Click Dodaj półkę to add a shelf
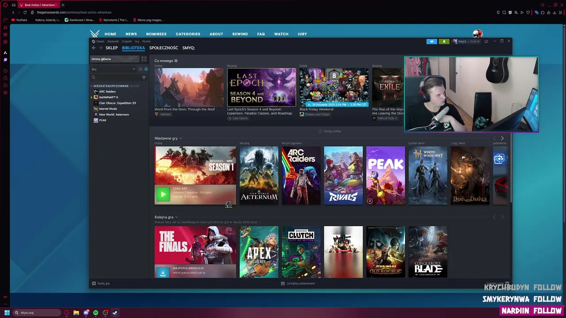 tap(329, 131)
